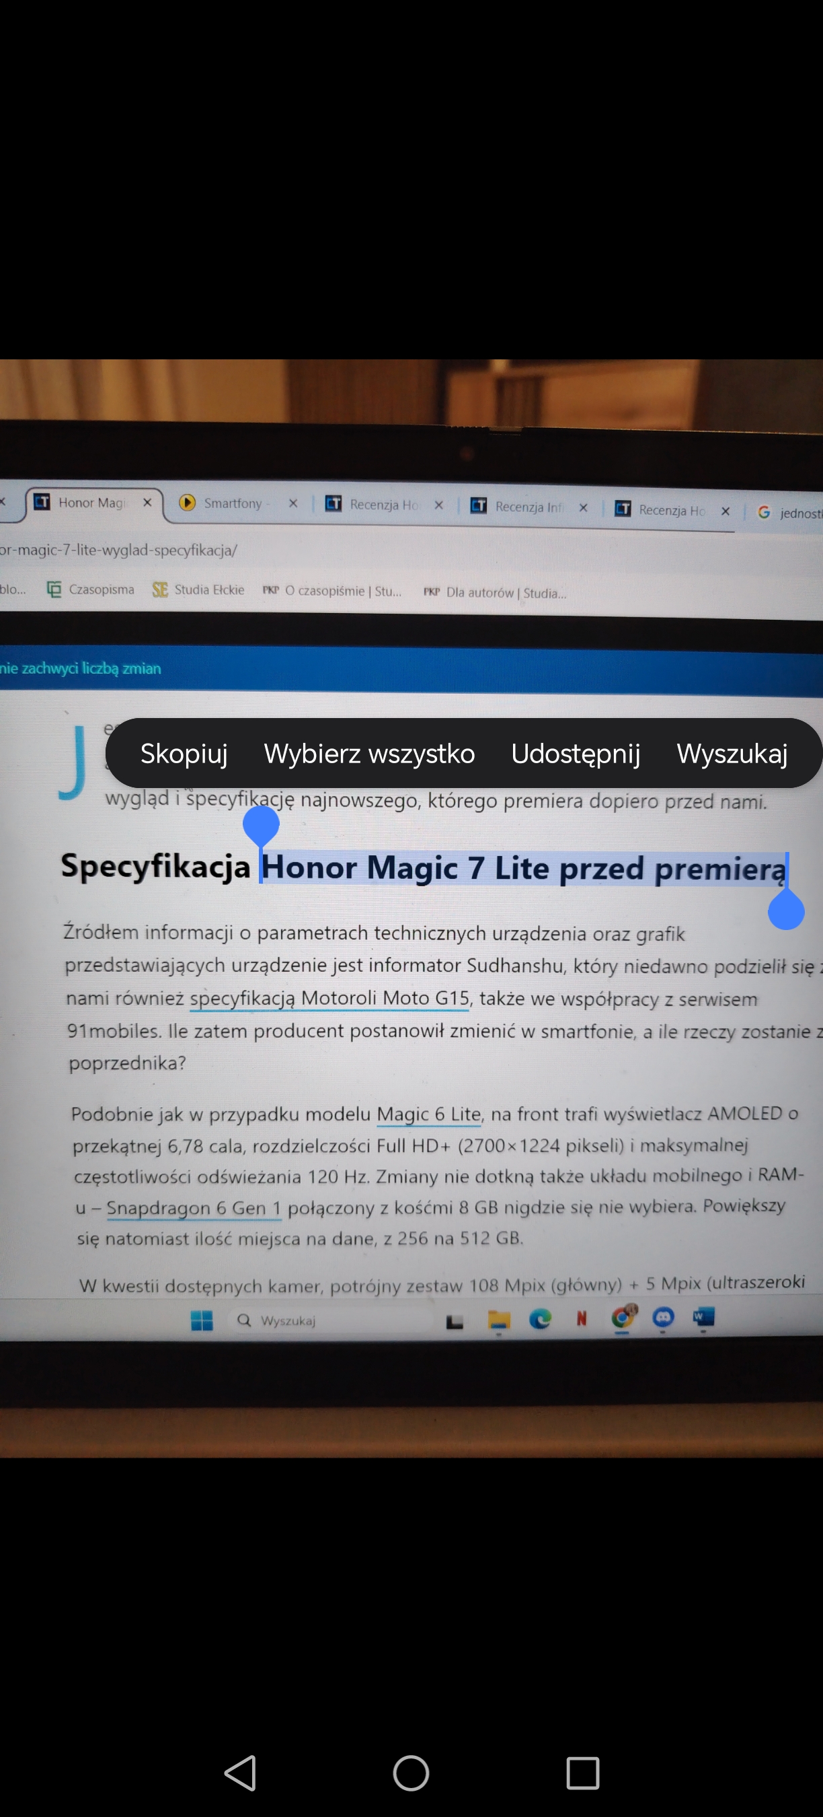The image size is (823, 1817).
Task: Click the browser address bar URL
Action: point(118,550)
